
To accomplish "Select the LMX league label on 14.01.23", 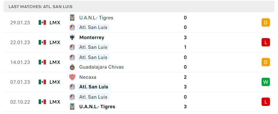I will [x=55, y=62].
